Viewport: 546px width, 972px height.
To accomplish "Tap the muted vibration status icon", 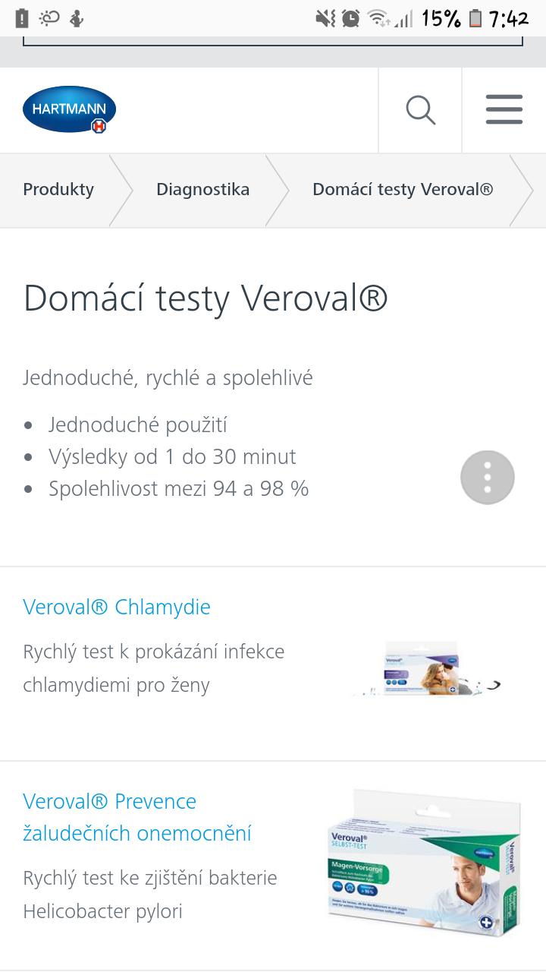I will [x=325, y=18].
